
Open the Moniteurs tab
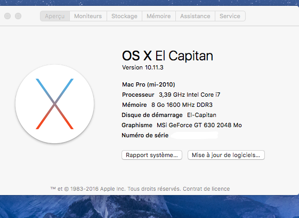(88, 16)
